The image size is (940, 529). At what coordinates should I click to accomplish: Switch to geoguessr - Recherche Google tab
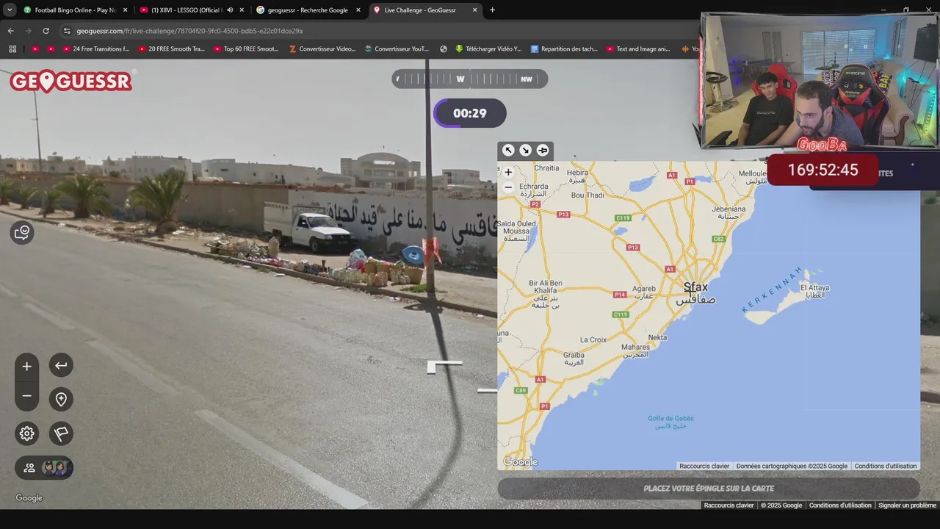point(307,10)
